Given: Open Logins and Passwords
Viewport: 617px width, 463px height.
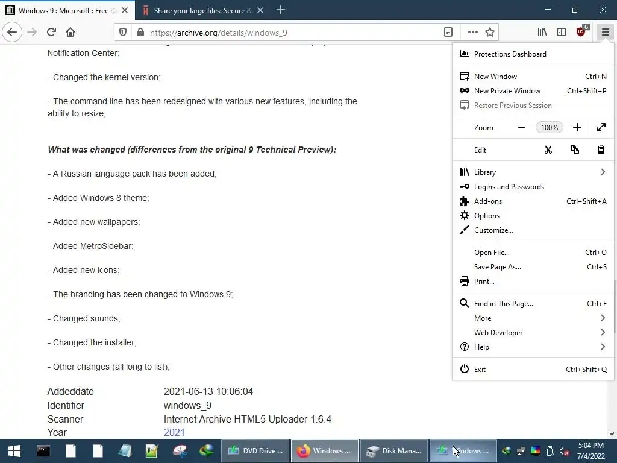Looking at the screenshot, I should [533, 187].
